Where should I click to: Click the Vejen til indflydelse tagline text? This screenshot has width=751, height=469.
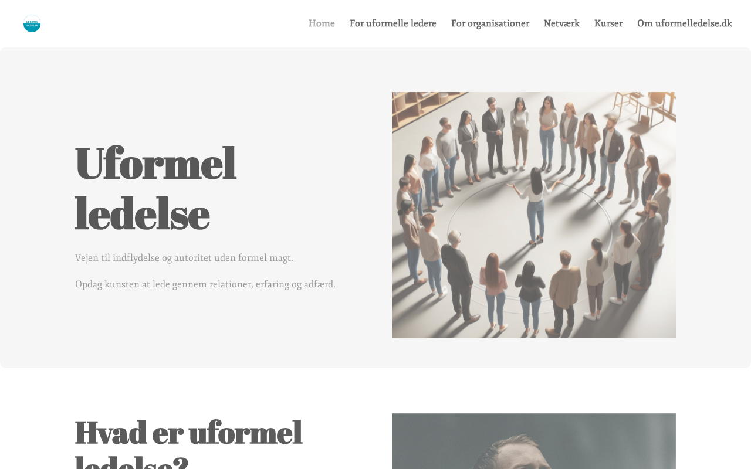pos(184,258)
